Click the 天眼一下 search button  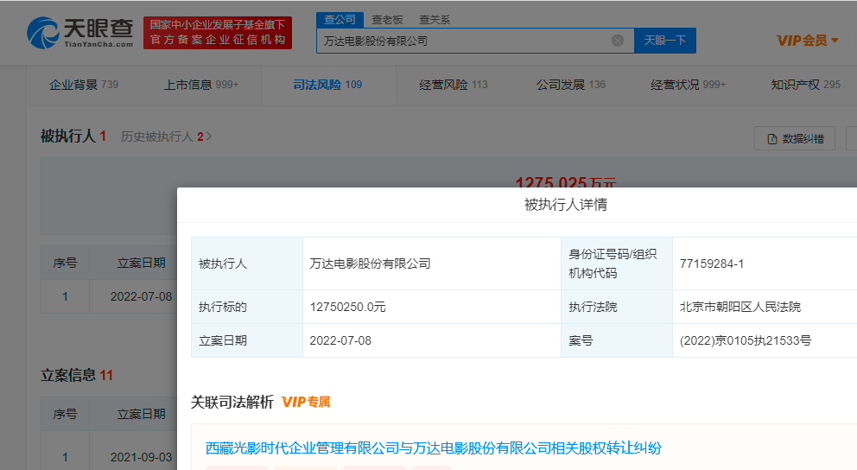point(664,41)
